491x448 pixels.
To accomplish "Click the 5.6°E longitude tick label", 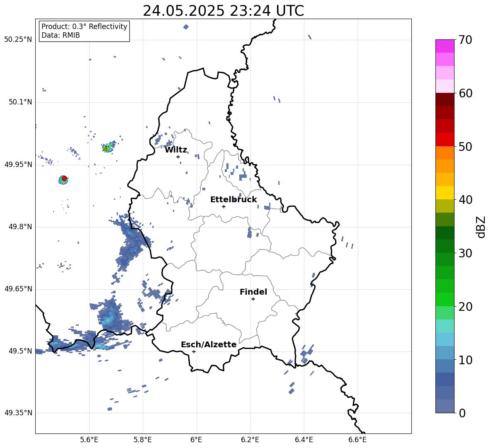I will coord(89,440).
